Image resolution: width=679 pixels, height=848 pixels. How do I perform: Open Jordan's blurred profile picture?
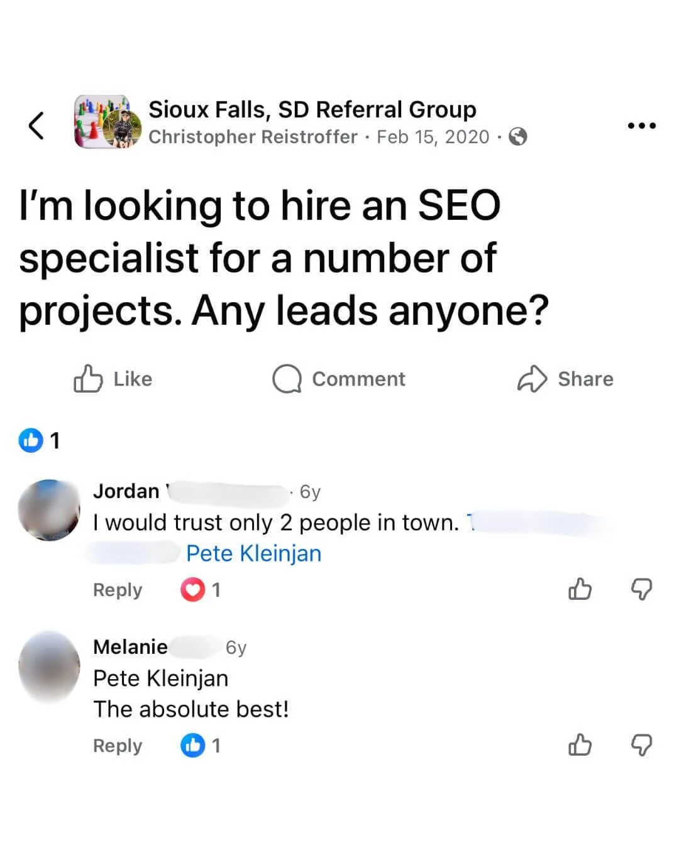point(49,510)
